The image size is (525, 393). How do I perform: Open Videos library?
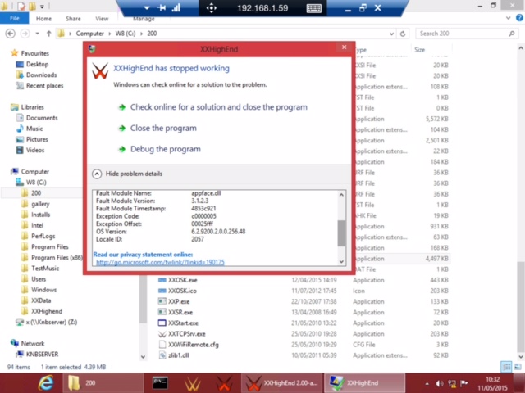click(x=35, y=150)
